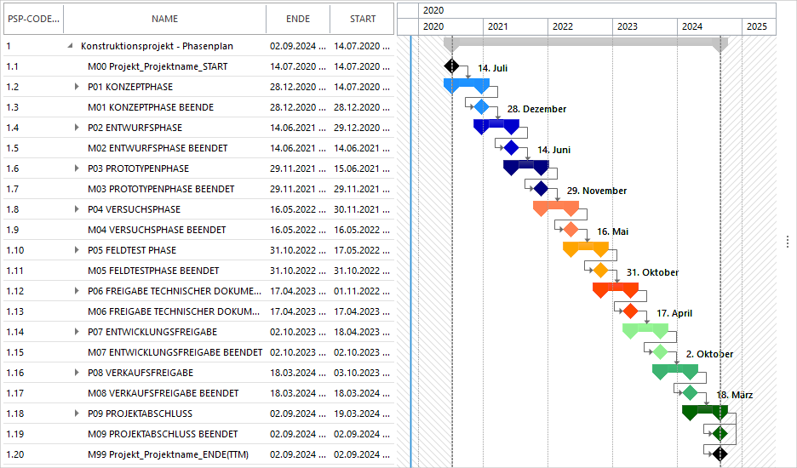Click the green P08 Verkaufsfreigabe bar
The height and width of the screenshot is (468, 797).
(x=675, y=369)
